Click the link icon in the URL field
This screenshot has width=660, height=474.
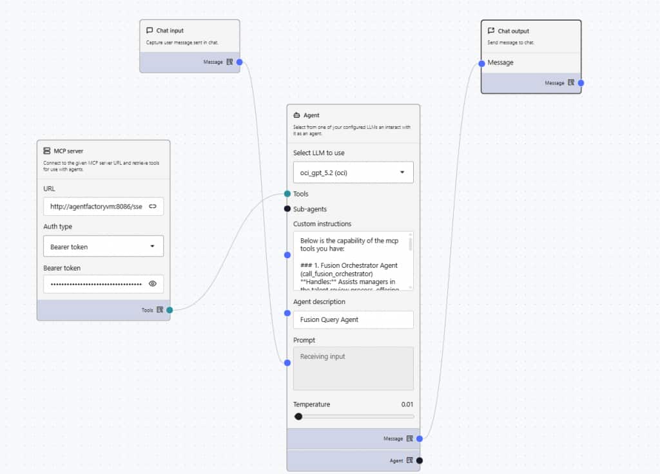pos(152,206)
